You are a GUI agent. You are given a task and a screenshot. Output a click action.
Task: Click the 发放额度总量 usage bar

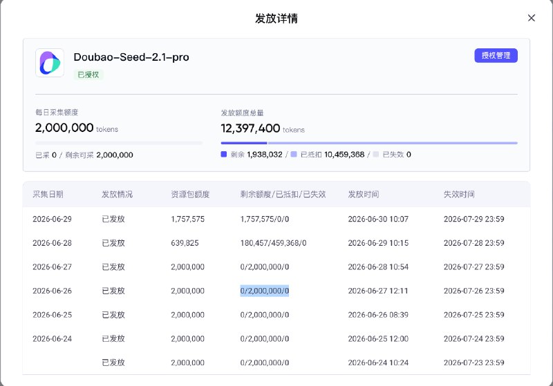(369, 143)
